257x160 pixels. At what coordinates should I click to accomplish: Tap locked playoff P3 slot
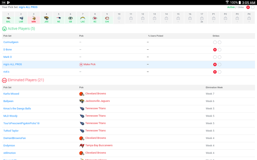(x=237, y=18)
